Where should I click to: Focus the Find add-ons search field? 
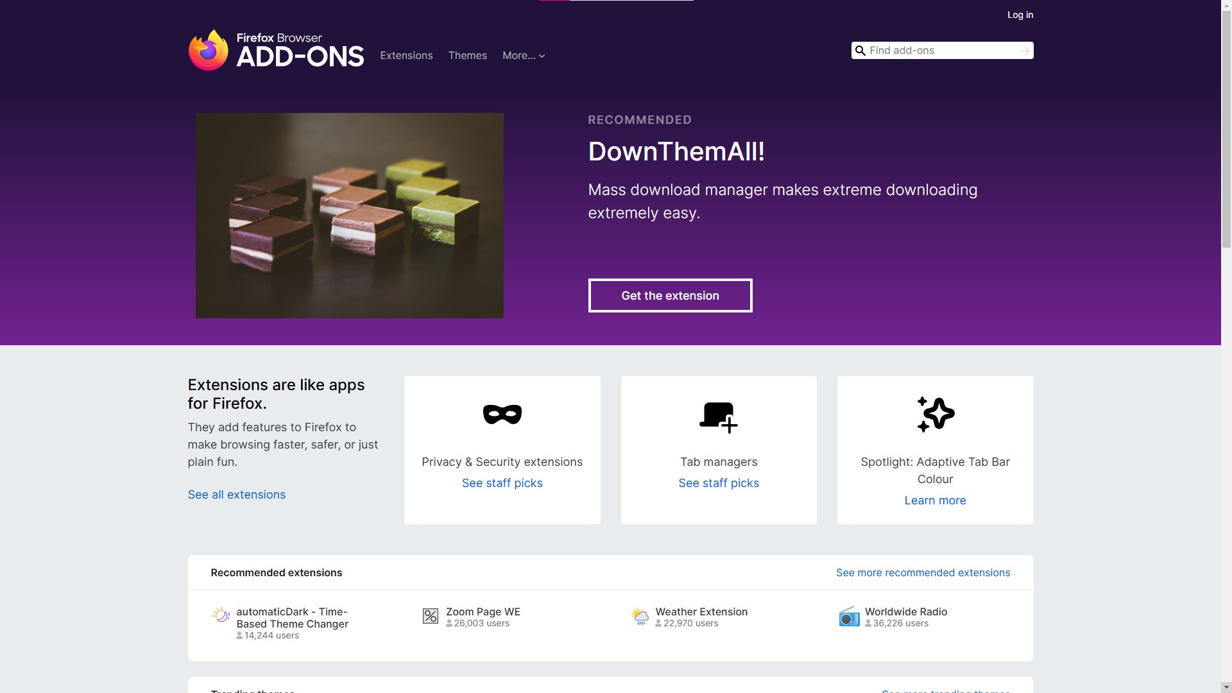point(942,51)
